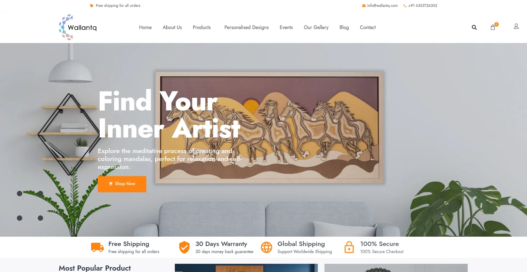The image size is (527, 272).
Task: Click the shield checkmark warranty icon
Action: pyautogui.click(x=184, y=247)
